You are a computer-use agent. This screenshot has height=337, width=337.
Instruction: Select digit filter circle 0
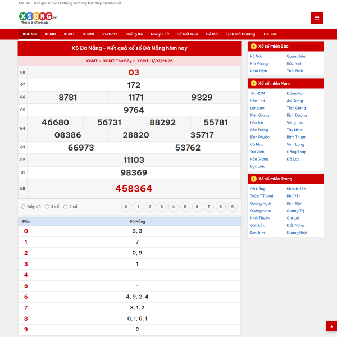pos(126,207)
